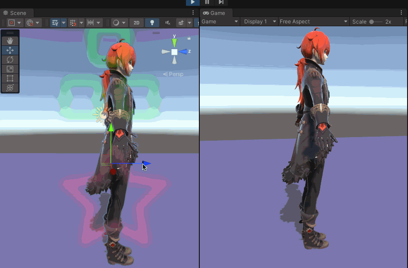
Task: Select the Hand view tool
Action: (10, 41)
